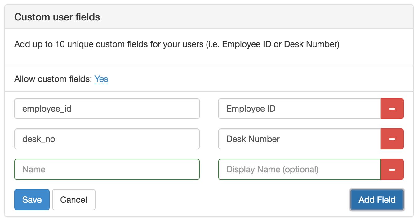Select the employee_id name input

(x=107, y=109)
